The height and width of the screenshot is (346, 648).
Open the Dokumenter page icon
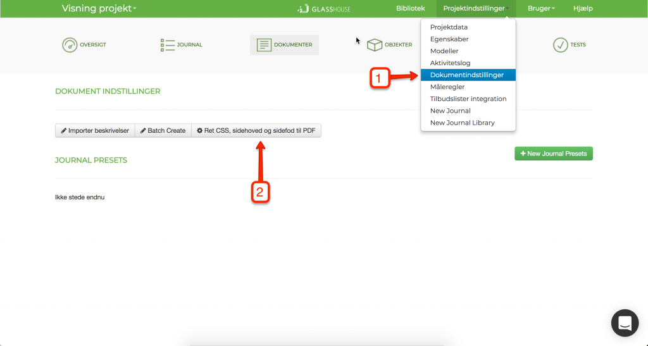[264, 45]
